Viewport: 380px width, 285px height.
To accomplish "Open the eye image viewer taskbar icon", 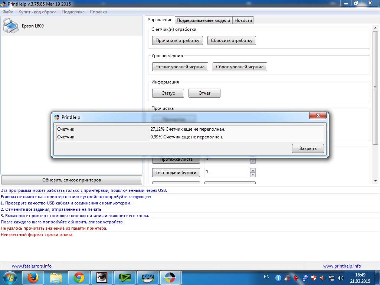I will click(102, 278).
